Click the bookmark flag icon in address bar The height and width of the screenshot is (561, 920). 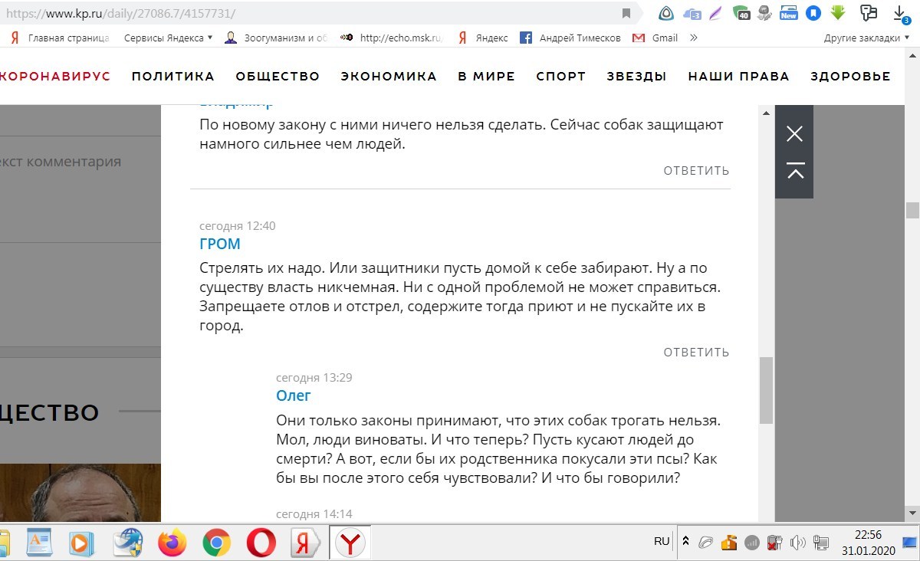[x=626, y=13]
